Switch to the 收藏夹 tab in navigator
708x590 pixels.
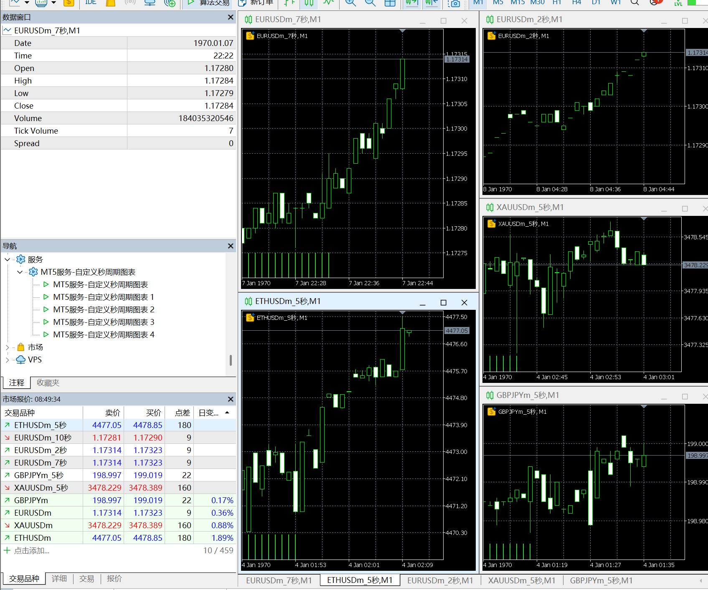pyautogui.click(x=48, y=383)
